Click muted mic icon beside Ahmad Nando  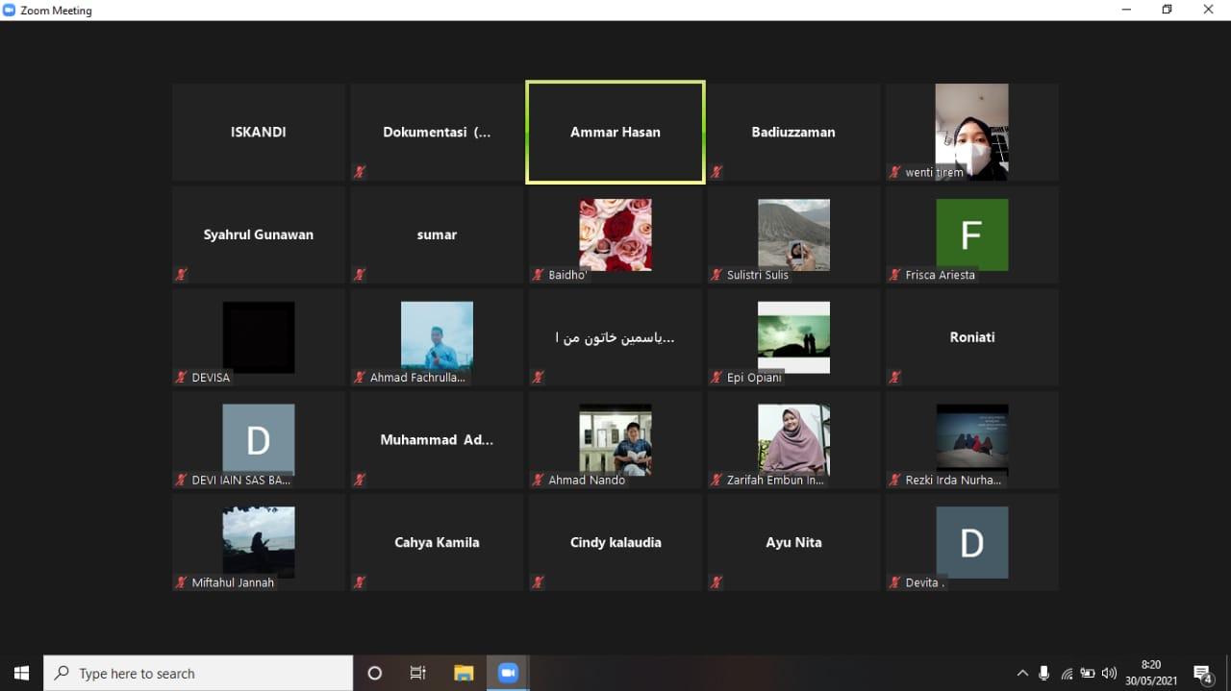tap(539, 480)
